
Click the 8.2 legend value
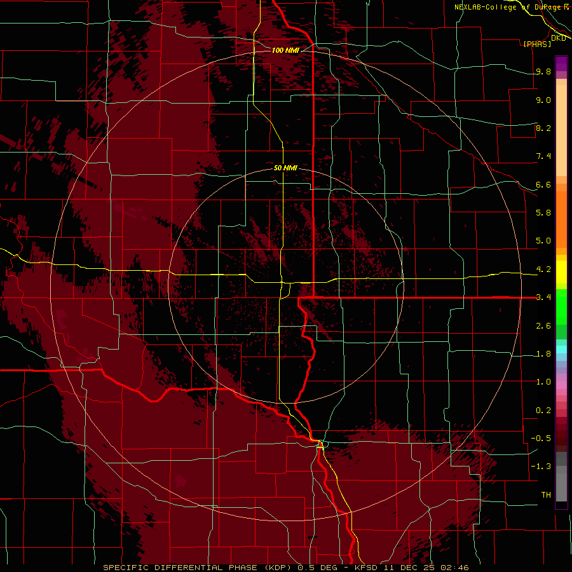click(x=543, y=128)
